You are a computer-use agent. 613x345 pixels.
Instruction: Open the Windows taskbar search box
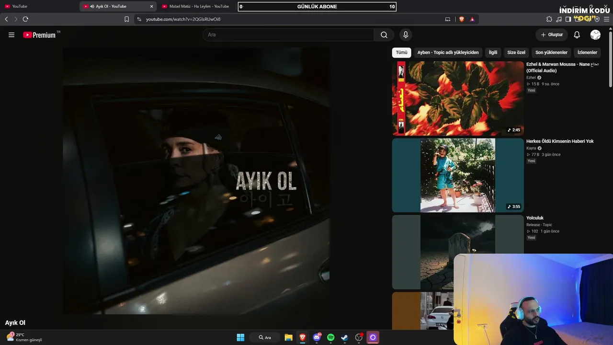click(264, 337)
